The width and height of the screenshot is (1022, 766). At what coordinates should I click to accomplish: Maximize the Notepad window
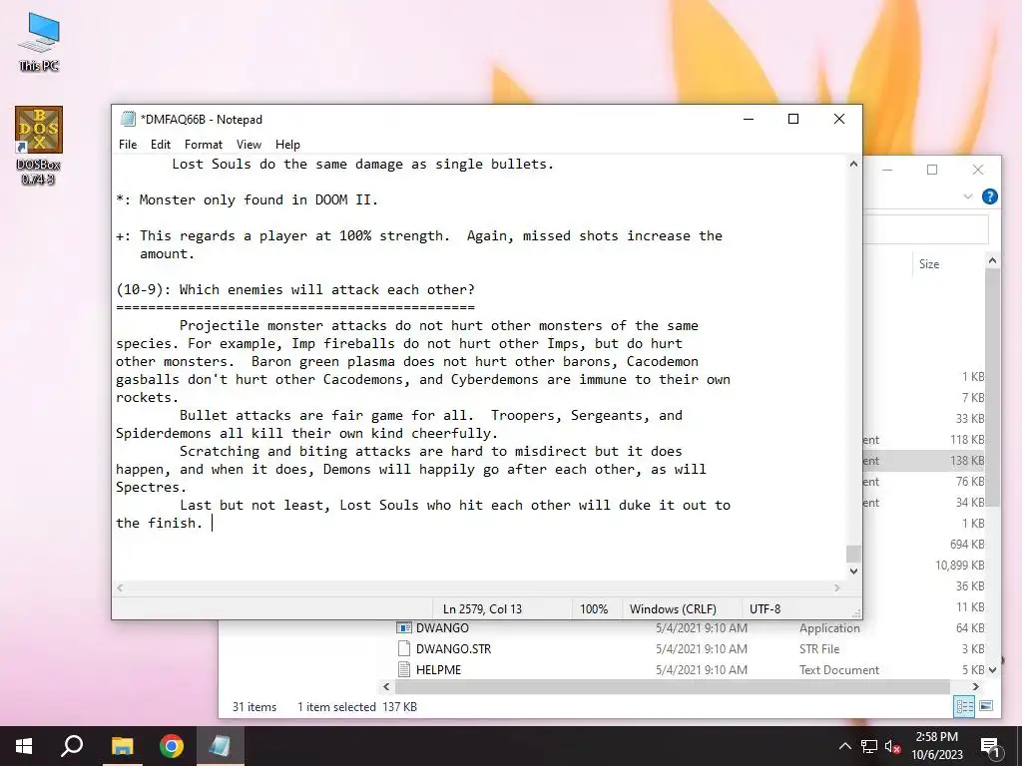click(x=793, y=120)
